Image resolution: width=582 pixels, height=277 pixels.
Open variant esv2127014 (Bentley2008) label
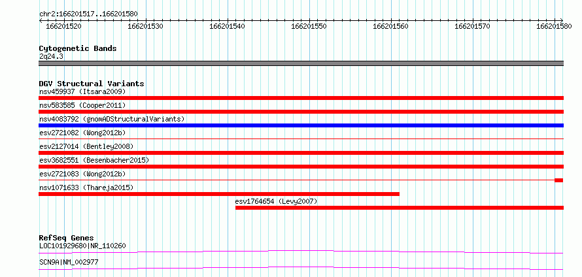(x=86, y=146)
